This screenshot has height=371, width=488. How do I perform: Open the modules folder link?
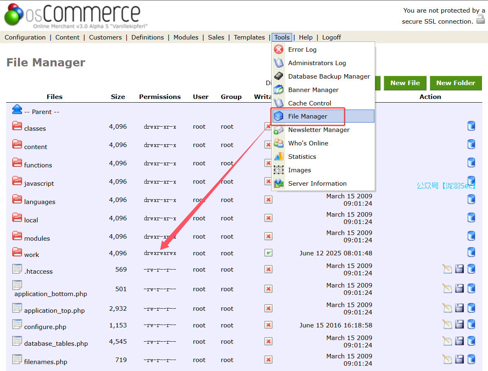37,238
